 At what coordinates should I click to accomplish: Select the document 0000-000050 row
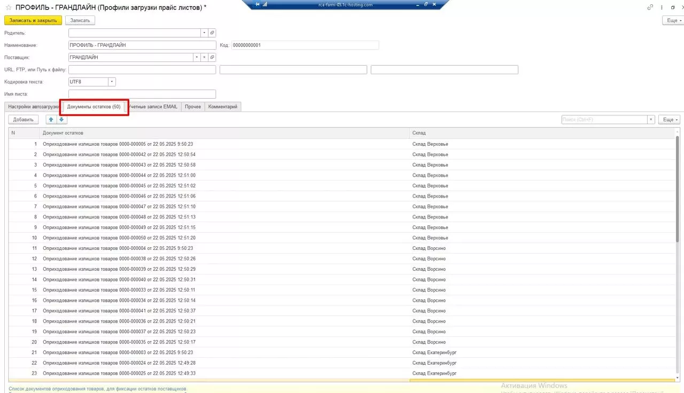tap(342, 238)
